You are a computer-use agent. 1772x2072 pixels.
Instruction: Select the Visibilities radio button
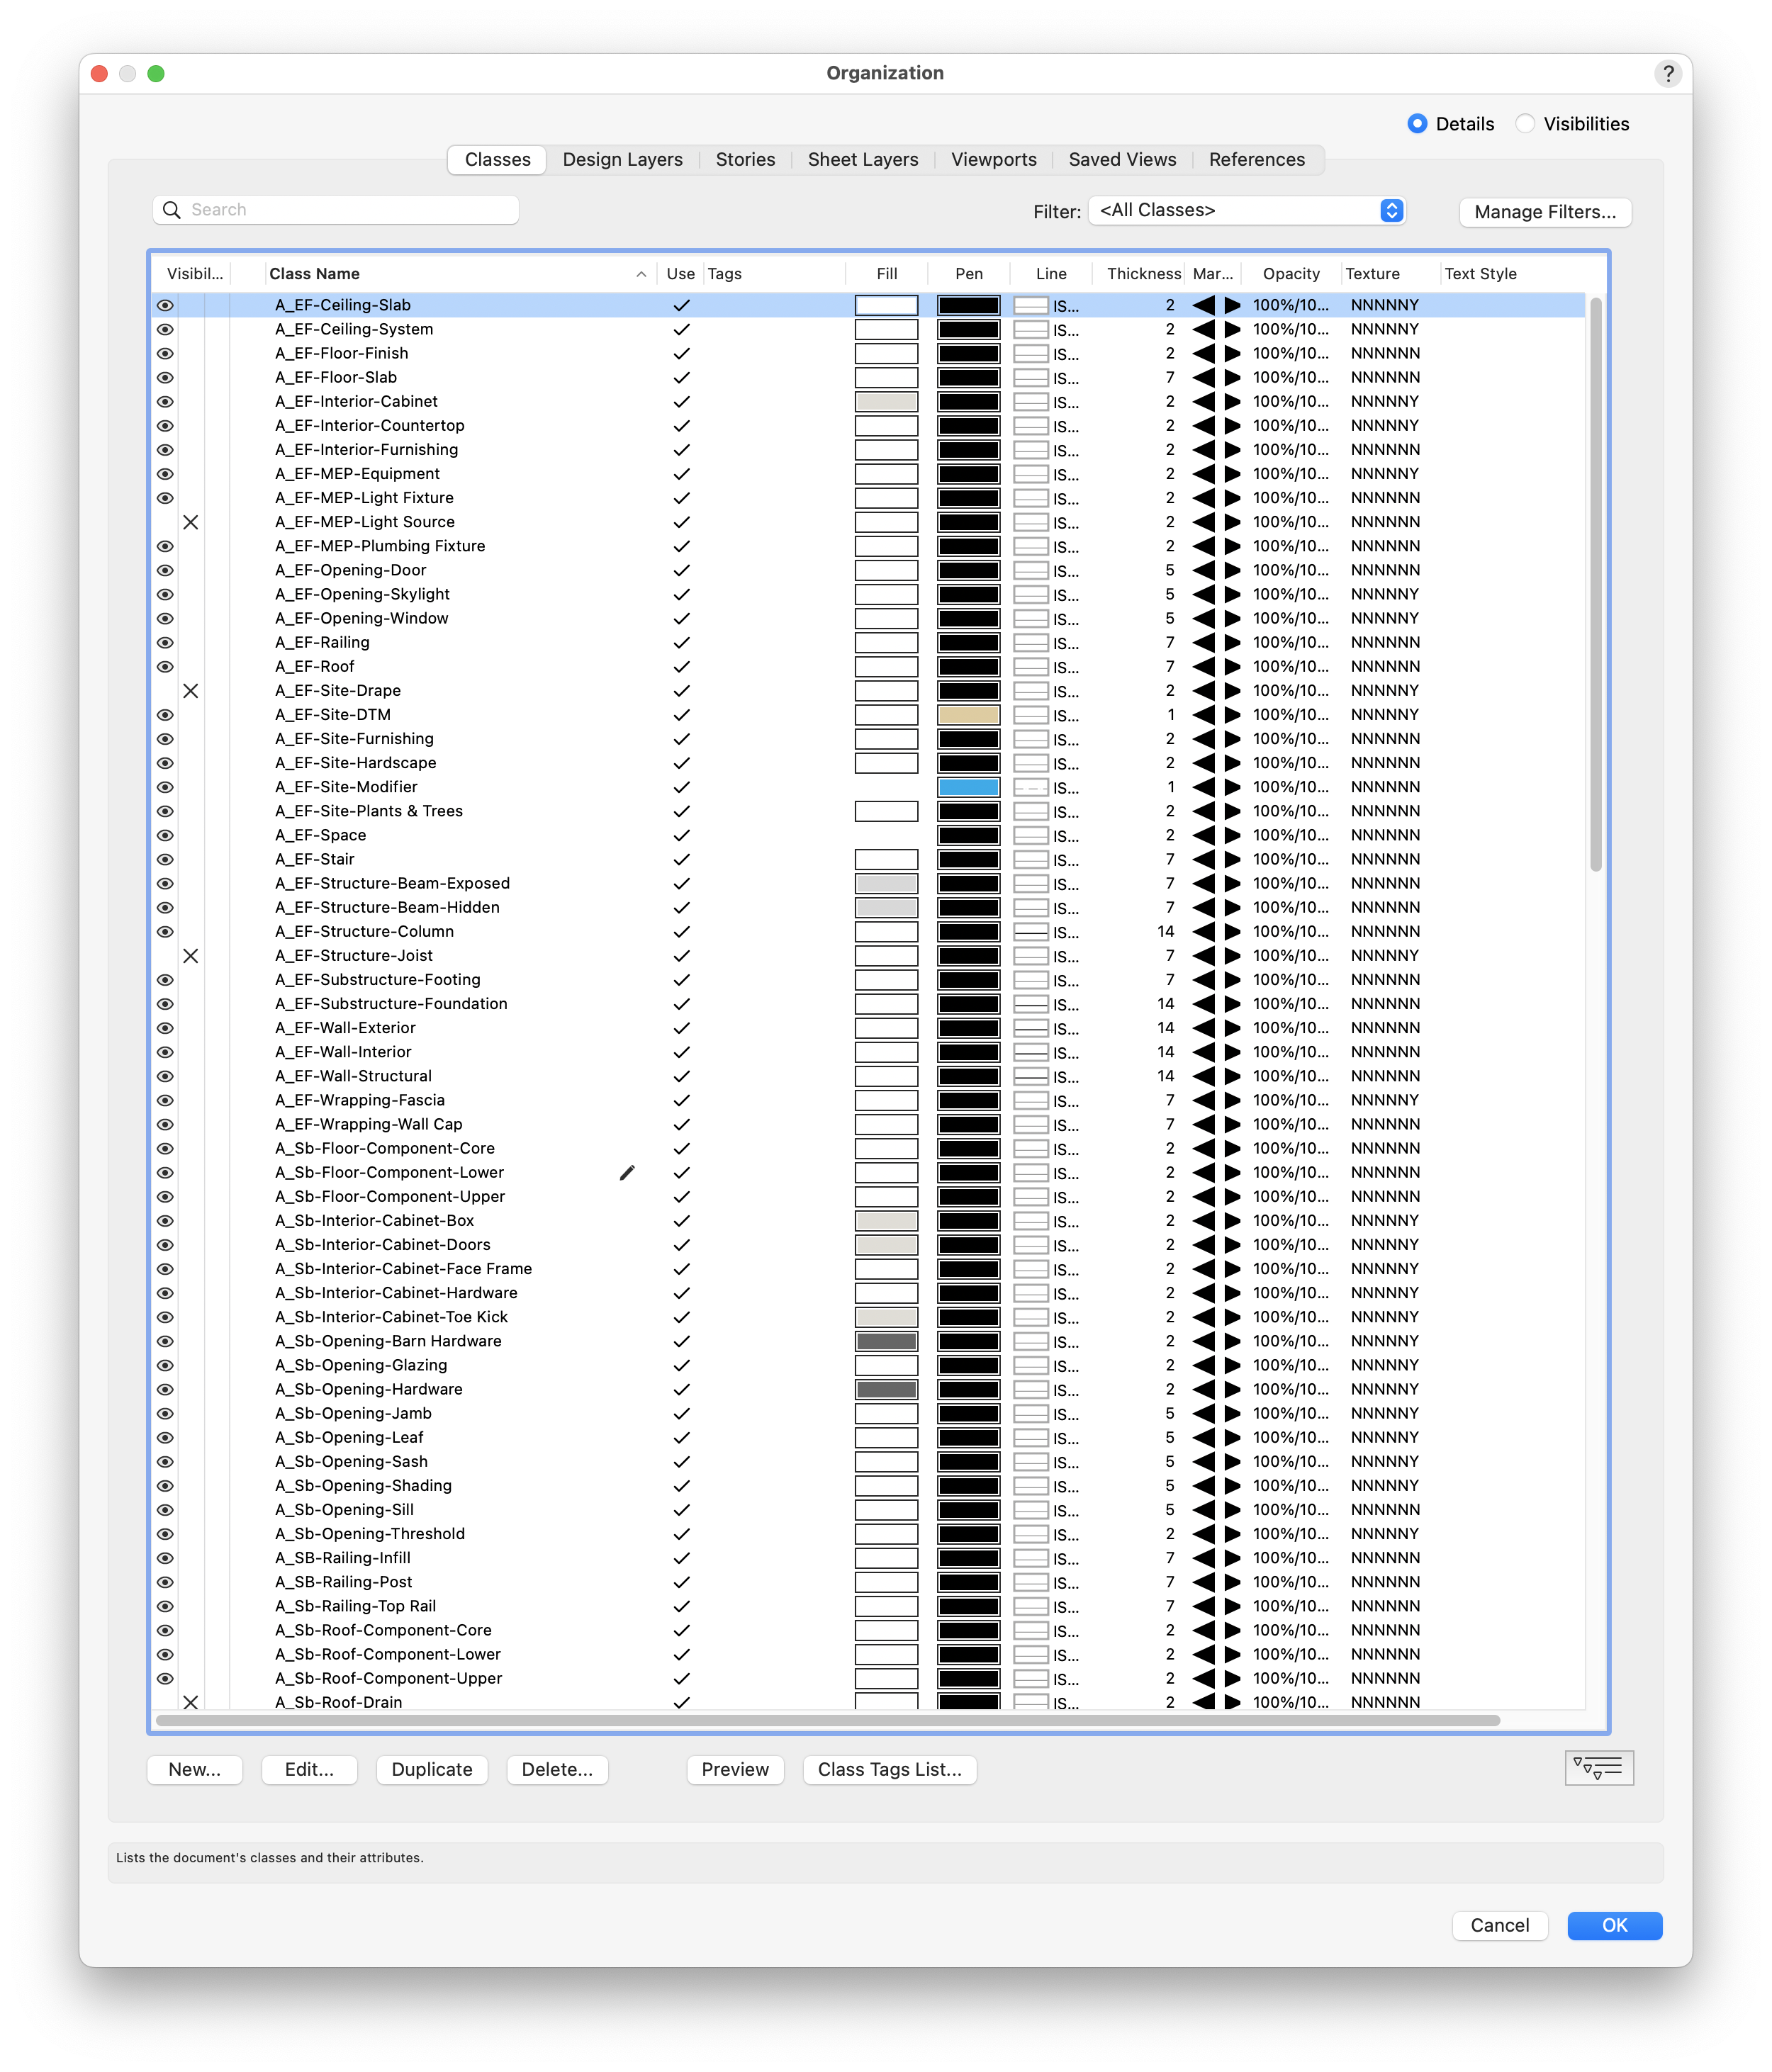(x=1524, y=124)
